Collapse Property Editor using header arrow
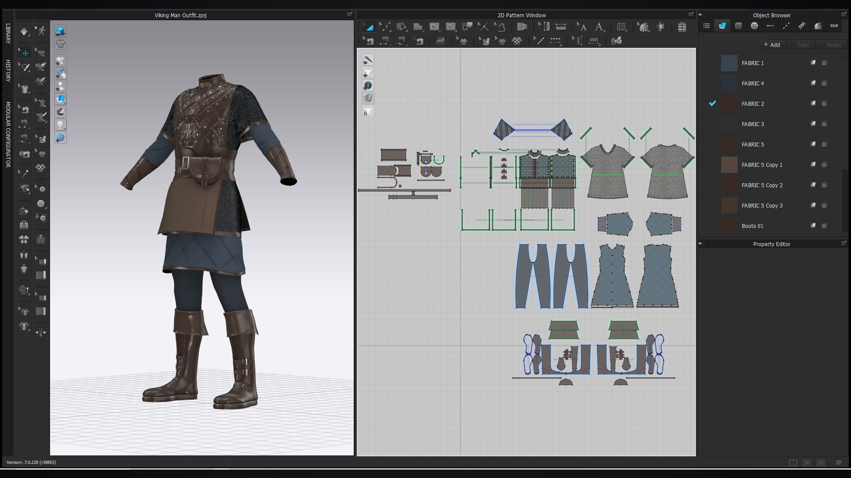The height and width of the screenshot is (478, 851). click(x=700, y=243)
